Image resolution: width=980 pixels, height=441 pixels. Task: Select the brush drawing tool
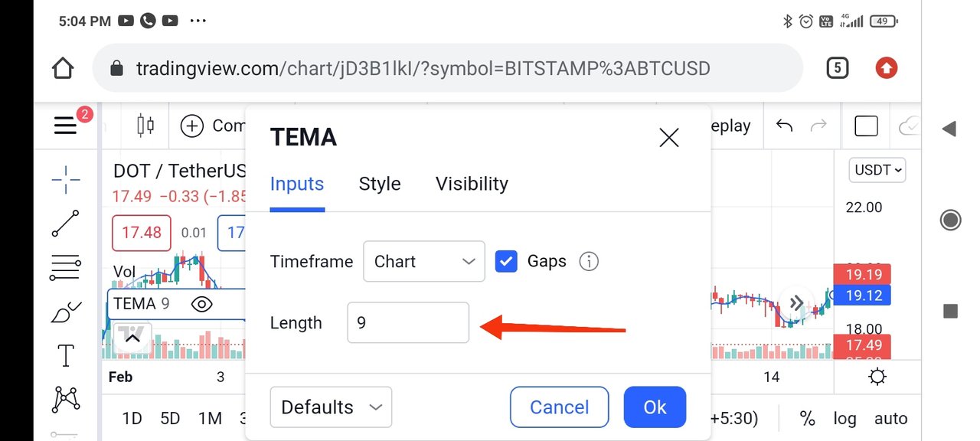(66, 312)
